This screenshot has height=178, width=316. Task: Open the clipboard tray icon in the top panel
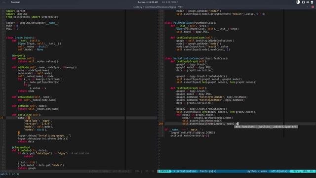pos(312,2)
